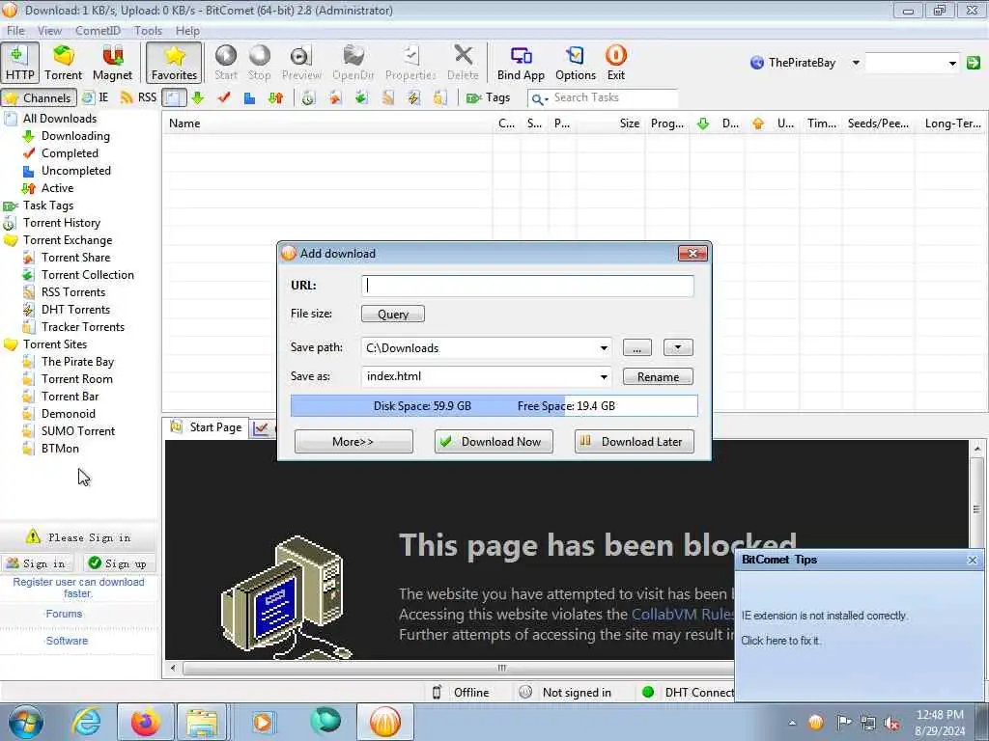
Task: Select Downloading in sidebar tree
Action: pyautogui.click(x=75, y=136)
